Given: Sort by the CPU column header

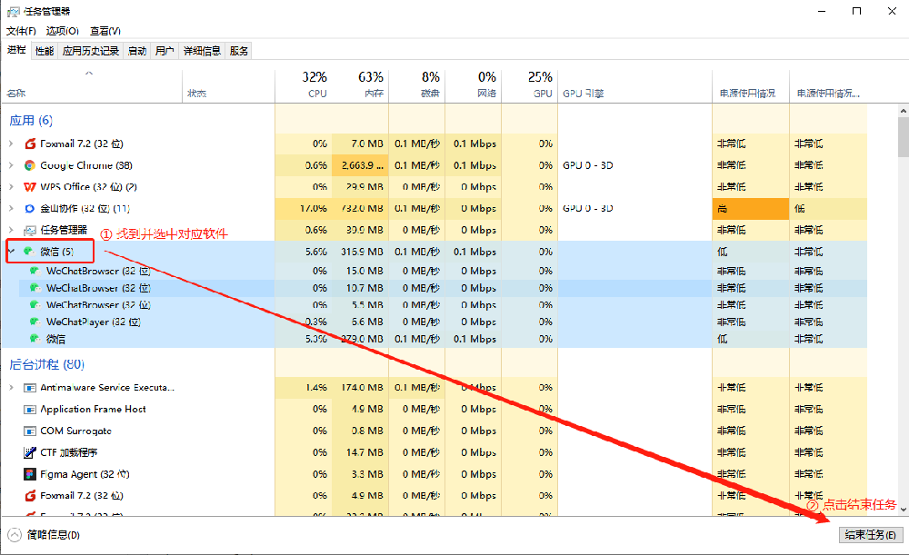Looking at the screenshot, I should point(303,85).
